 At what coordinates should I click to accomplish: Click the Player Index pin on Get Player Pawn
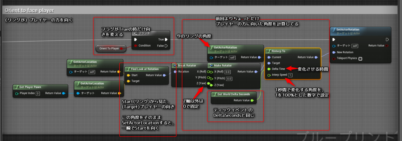click(x=17, y=93)
